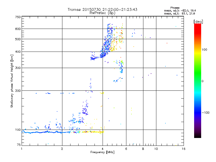Click the '[deg]' colorbar unit label

point(198,22)
